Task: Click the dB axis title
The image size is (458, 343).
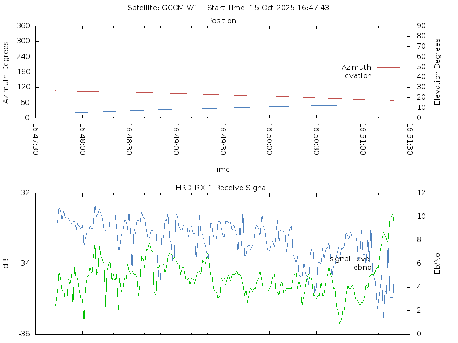Action: coord(6,263)
